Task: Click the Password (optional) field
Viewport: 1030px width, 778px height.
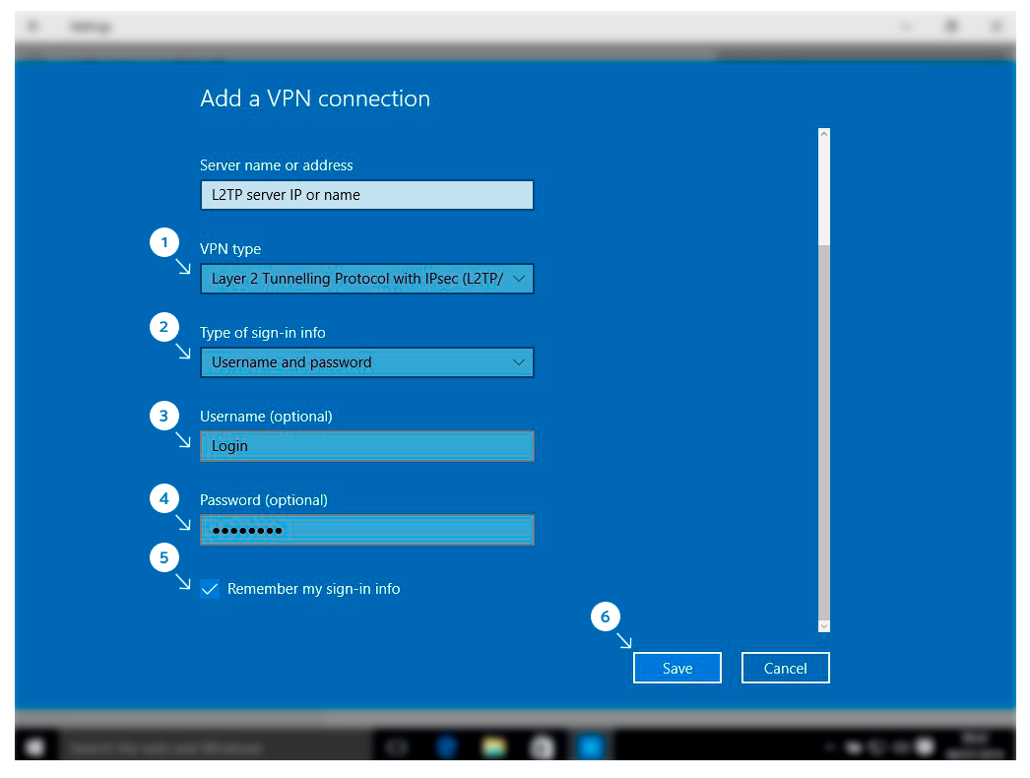Action: (366, 530)
